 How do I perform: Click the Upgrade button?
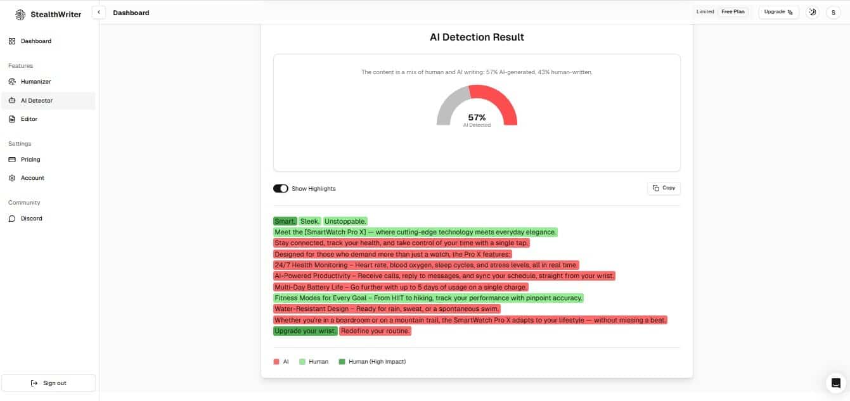click(x=778, y=11)
